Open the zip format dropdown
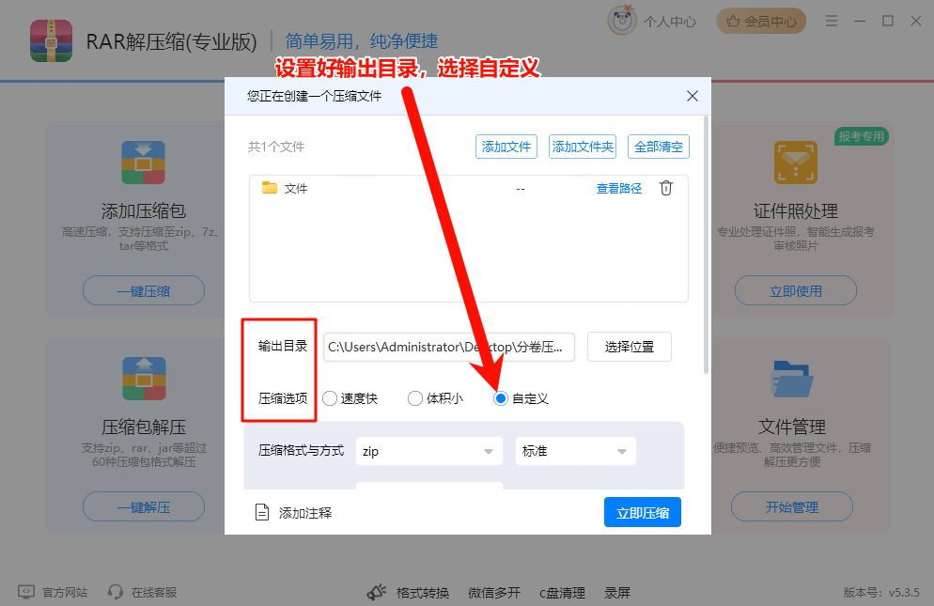 (x=428, y=451)
